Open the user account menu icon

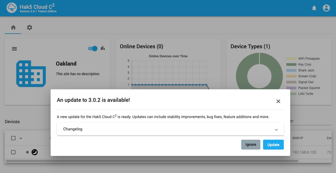pos(326,8)
